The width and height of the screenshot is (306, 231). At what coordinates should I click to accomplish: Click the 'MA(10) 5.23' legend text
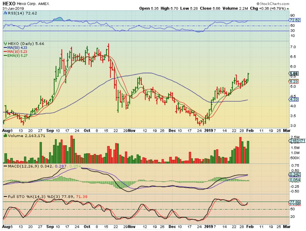[x=17, y=52]
